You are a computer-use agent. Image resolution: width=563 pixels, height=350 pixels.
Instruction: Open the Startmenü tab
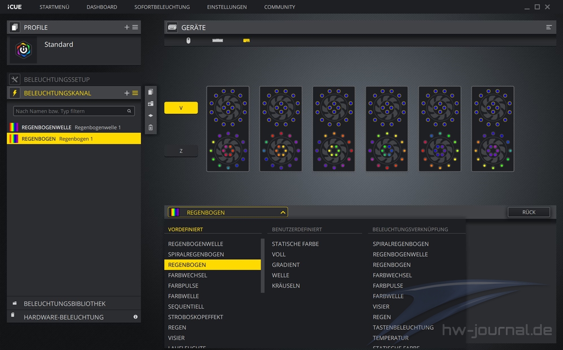coord(54,7)
